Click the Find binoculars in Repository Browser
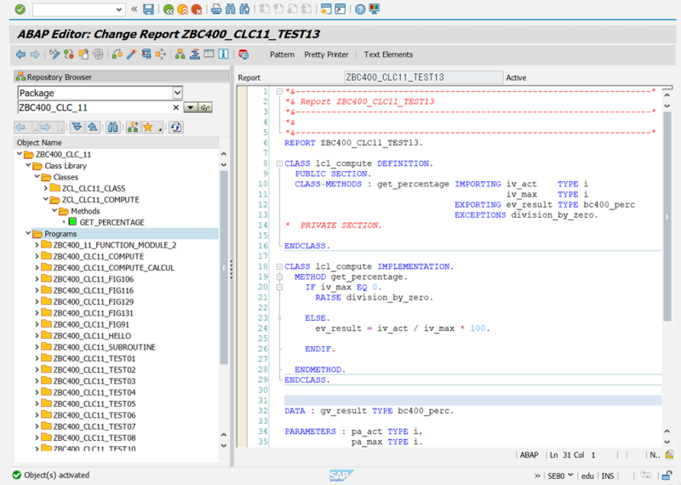This screenshot has height=485, width=681. coord(113,128)
